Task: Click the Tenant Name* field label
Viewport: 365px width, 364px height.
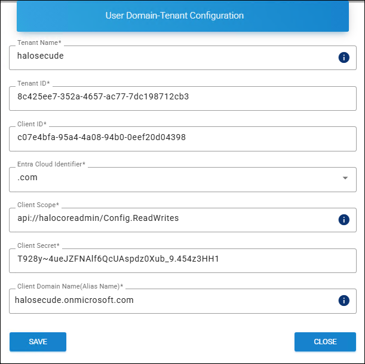Action: point(39,43)
